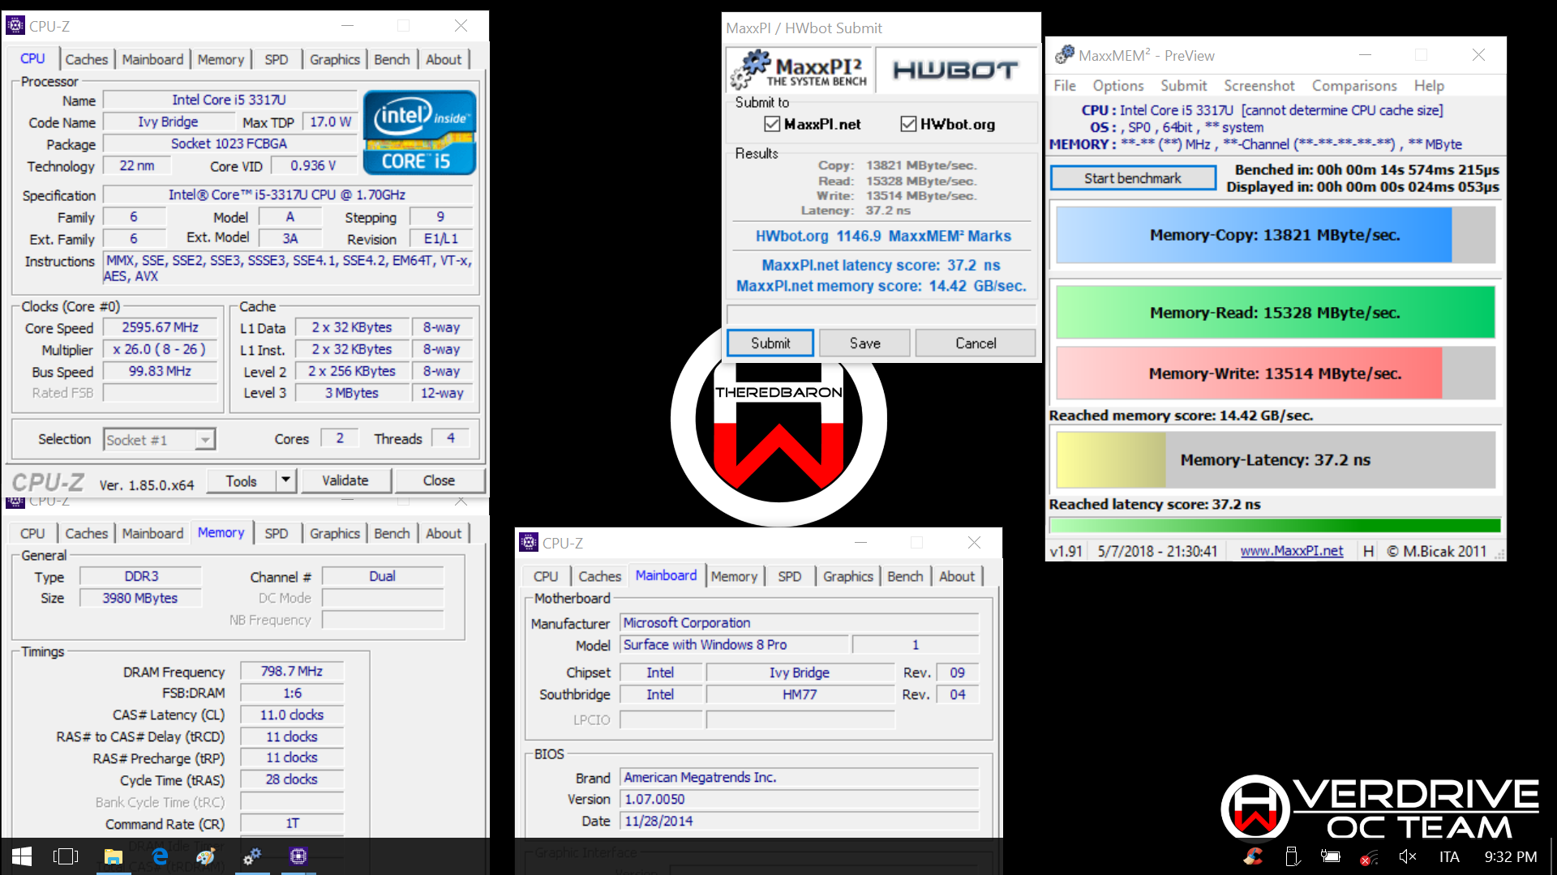Click the DRAM Frequency 798.7 MHz field

(x=292, y=671)
